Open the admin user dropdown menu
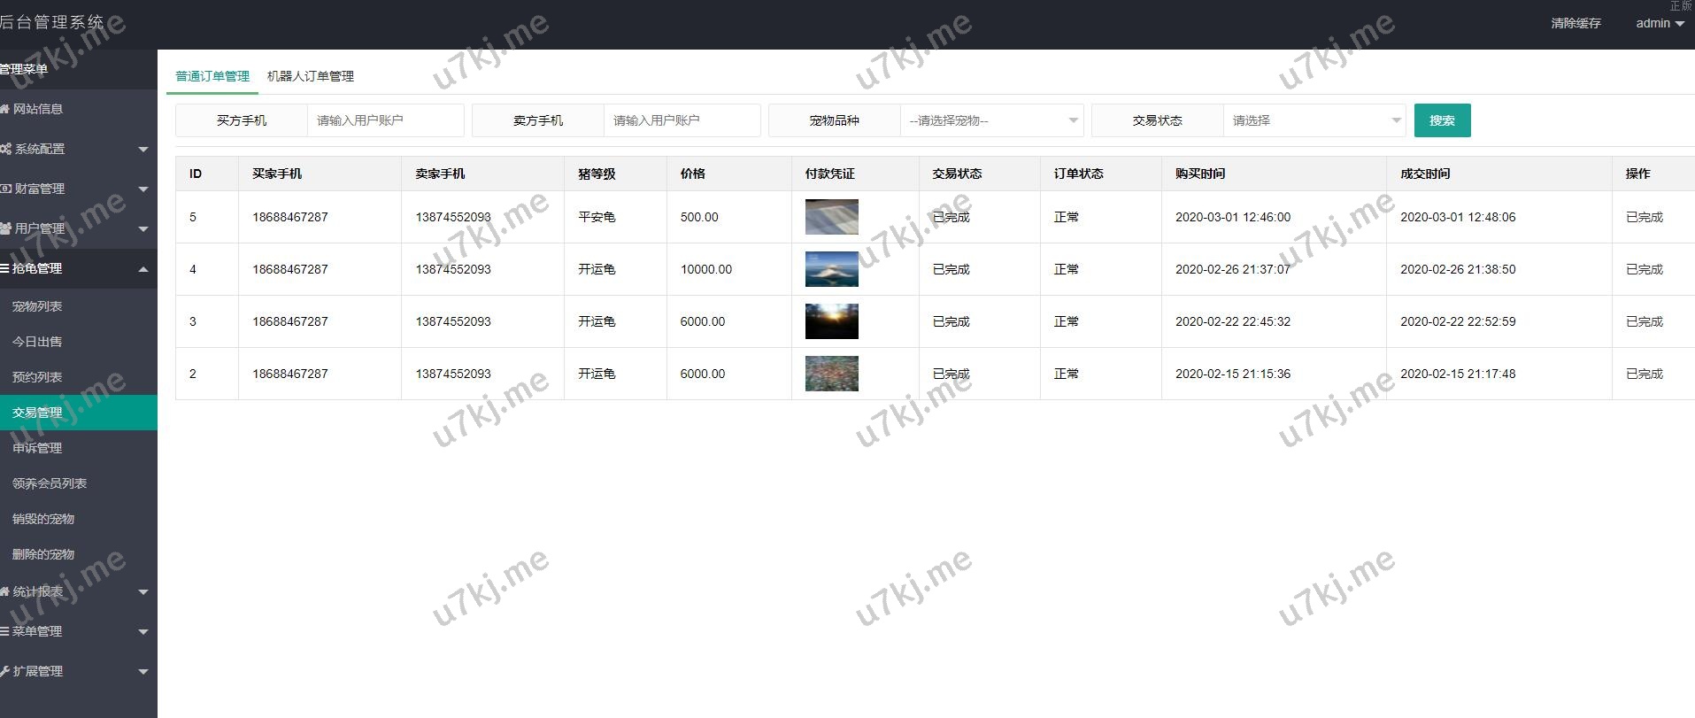 pyautogui.click(x=1660, y=23)
